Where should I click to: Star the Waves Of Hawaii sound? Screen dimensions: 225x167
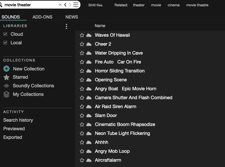tap(82, 35)
